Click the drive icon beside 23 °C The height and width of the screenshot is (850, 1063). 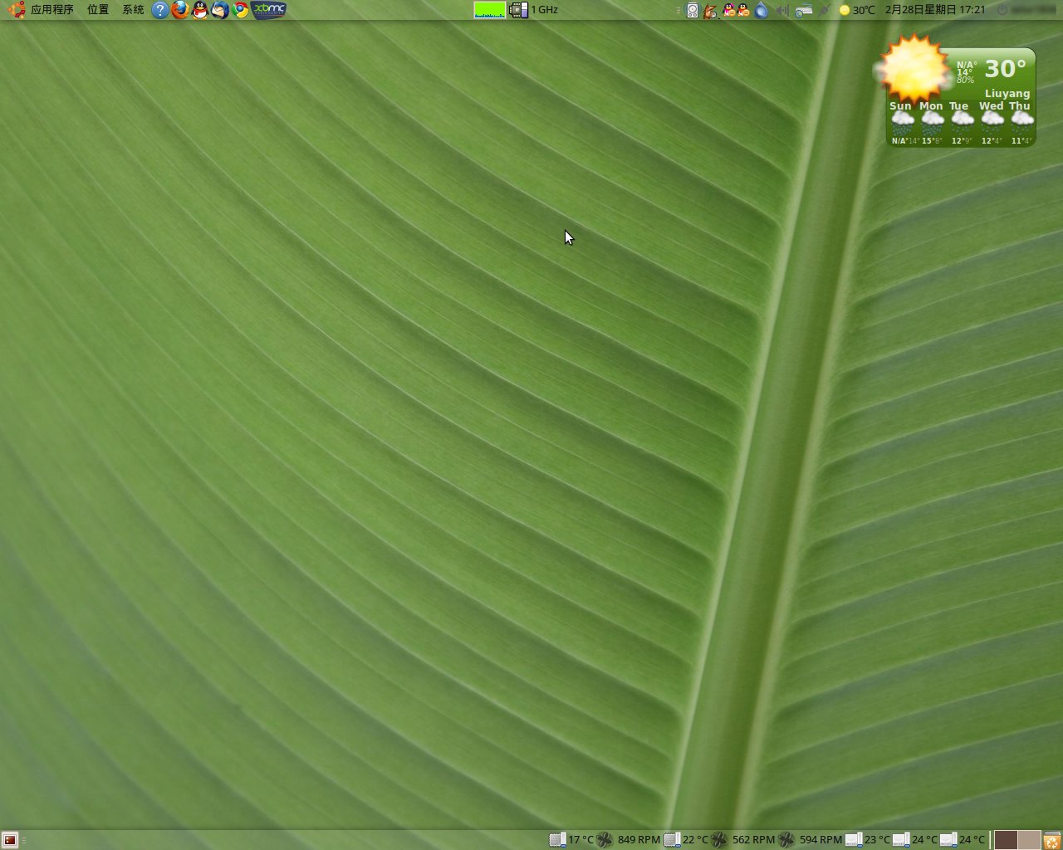pos(853,840)
